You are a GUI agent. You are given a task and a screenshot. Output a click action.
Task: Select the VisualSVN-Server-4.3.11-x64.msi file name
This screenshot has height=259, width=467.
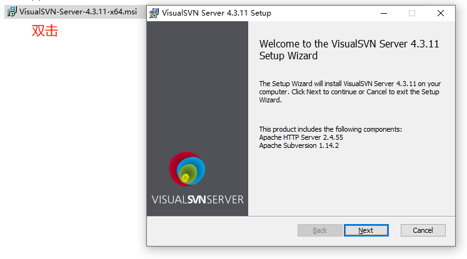(78, 12)
